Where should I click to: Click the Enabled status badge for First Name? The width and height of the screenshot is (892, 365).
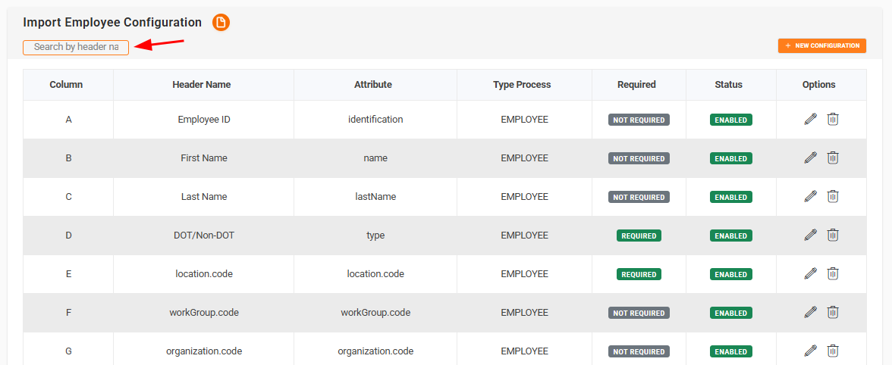(x=730, y=158)
